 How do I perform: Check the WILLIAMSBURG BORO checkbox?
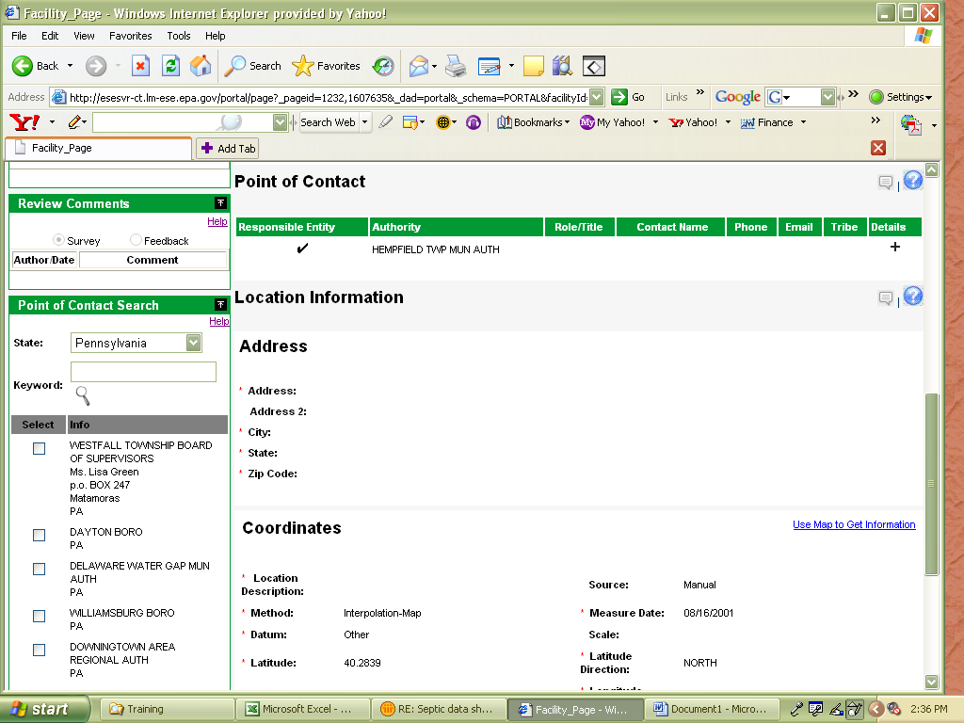click(39, 616)
